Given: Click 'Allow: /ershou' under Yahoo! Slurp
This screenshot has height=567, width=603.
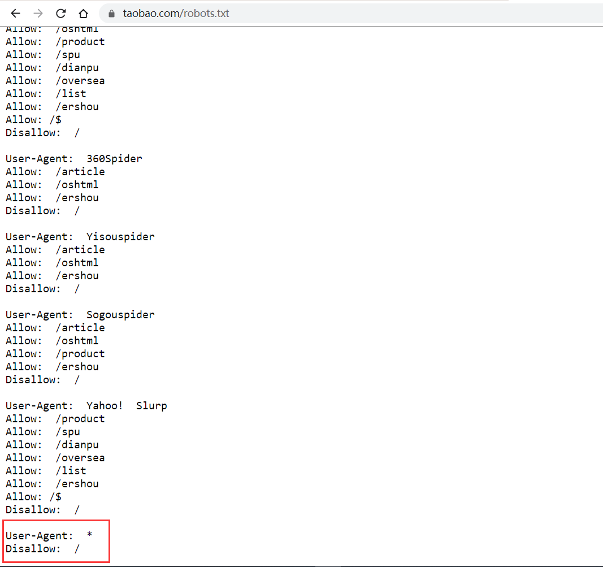Looking at the screenshot, I should (52, 483).
